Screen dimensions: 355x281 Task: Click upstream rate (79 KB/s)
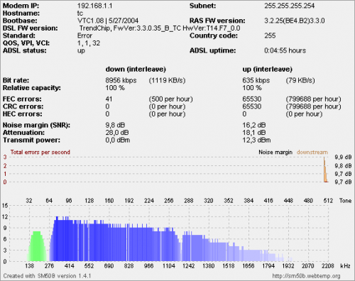click(300, 80)
